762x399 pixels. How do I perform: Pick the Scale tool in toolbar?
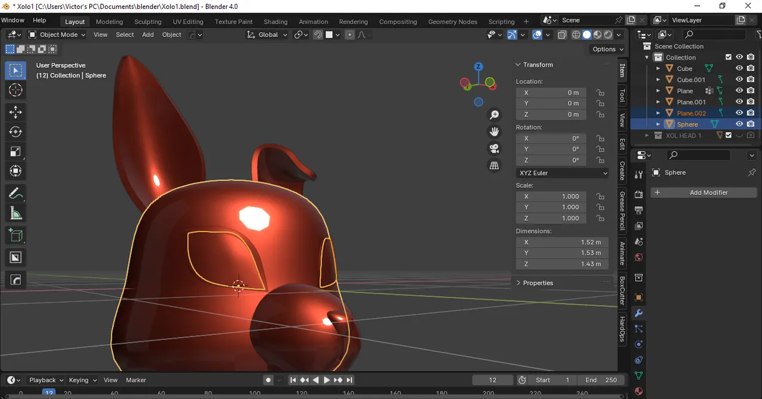click(x=15, y=151)
